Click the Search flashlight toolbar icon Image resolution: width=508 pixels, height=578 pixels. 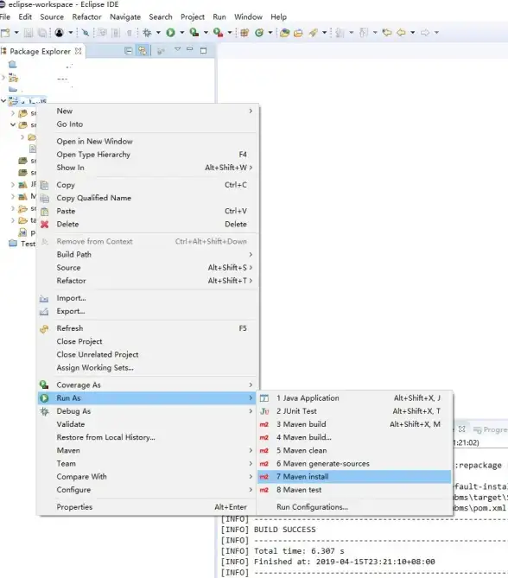[314, 33]
